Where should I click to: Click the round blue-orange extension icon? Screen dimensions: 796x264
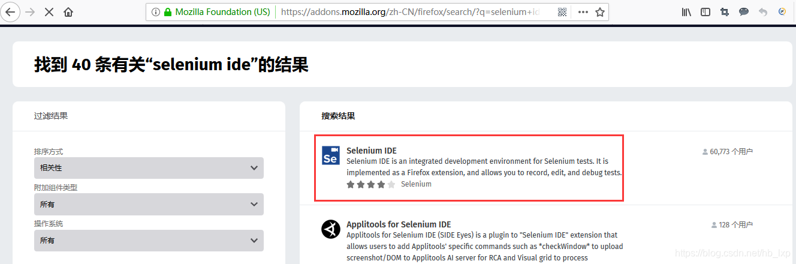tap(782, 12)
